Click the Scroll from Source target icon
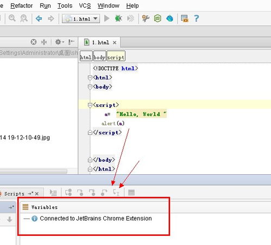The height and width of the screenshot is (245, 271). (x=34, y=42)
